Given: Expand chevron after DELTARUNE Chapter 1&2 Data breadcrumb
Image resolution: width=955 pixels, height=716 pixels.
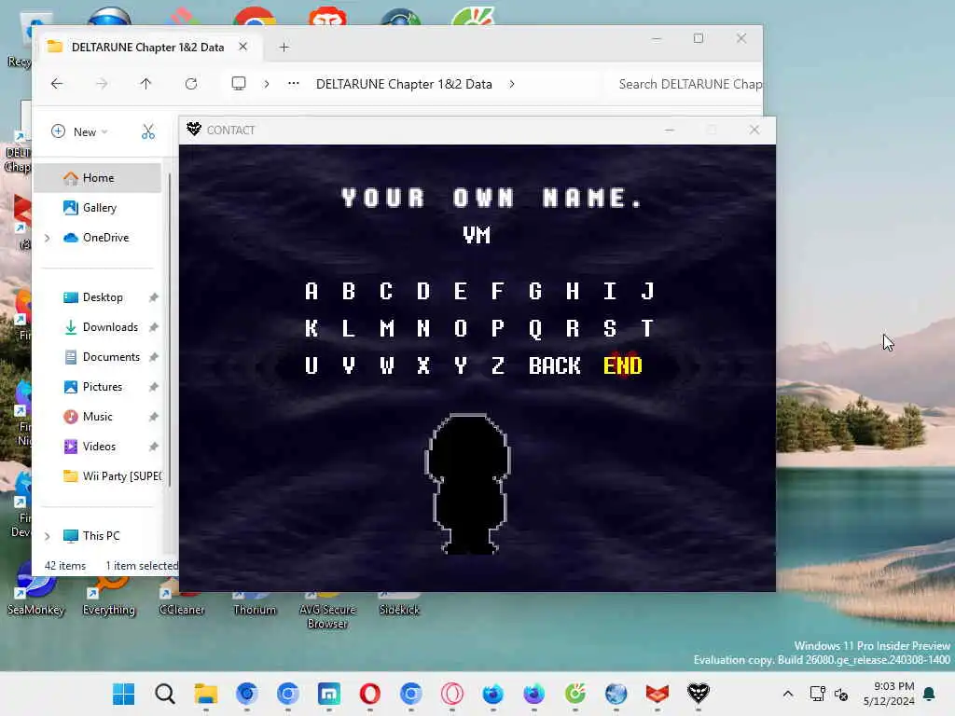Looking at the screenshot, I should 512,84.
